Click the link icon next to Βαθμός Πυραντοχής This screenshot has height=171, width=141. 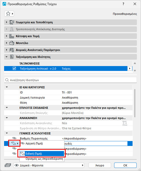point(14,138)
